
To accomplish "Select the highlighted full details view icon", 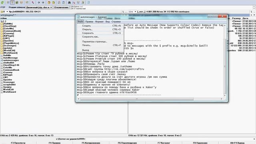I will pyautogui.click(x=12, y=2).
